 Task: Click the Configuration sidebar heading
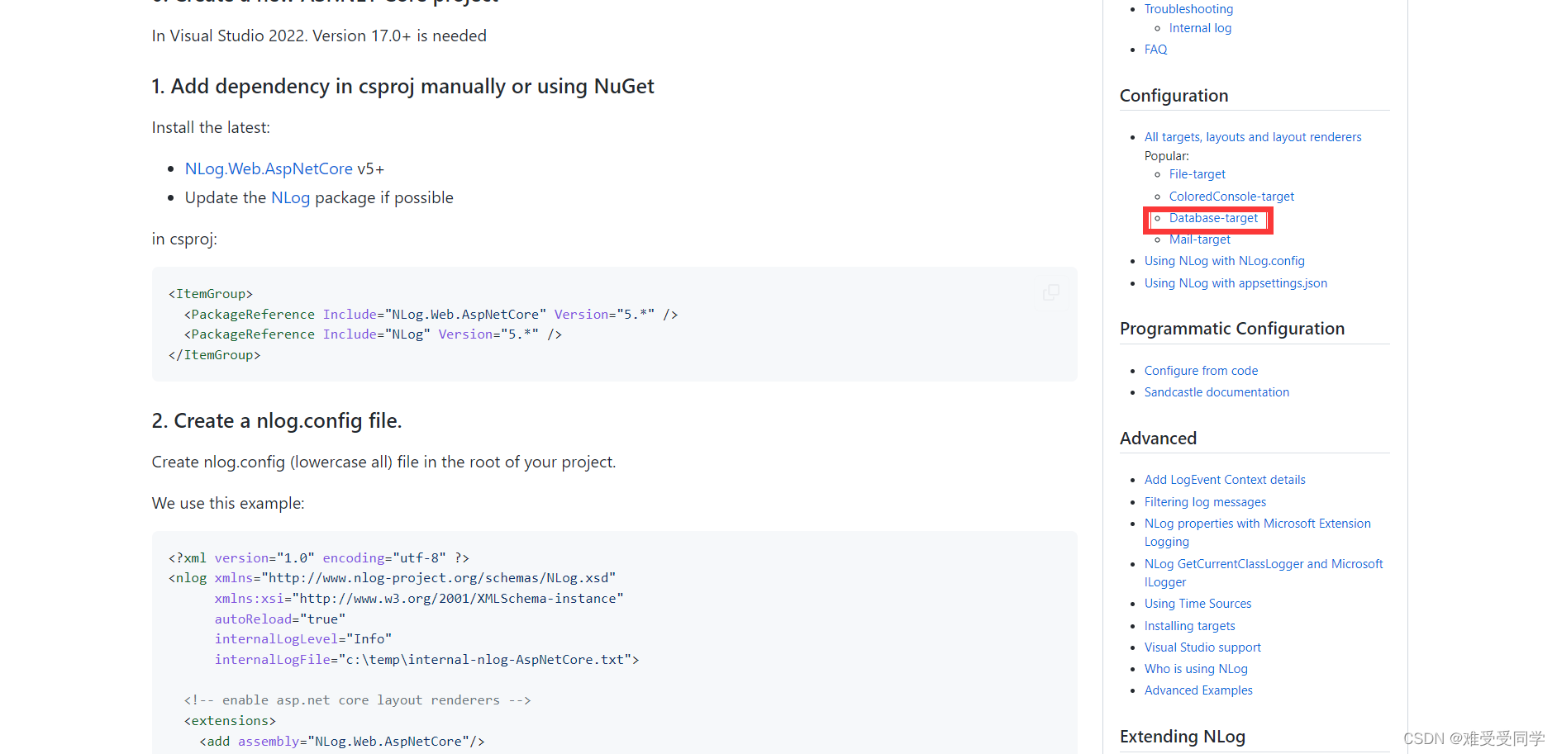(1174, 96)
